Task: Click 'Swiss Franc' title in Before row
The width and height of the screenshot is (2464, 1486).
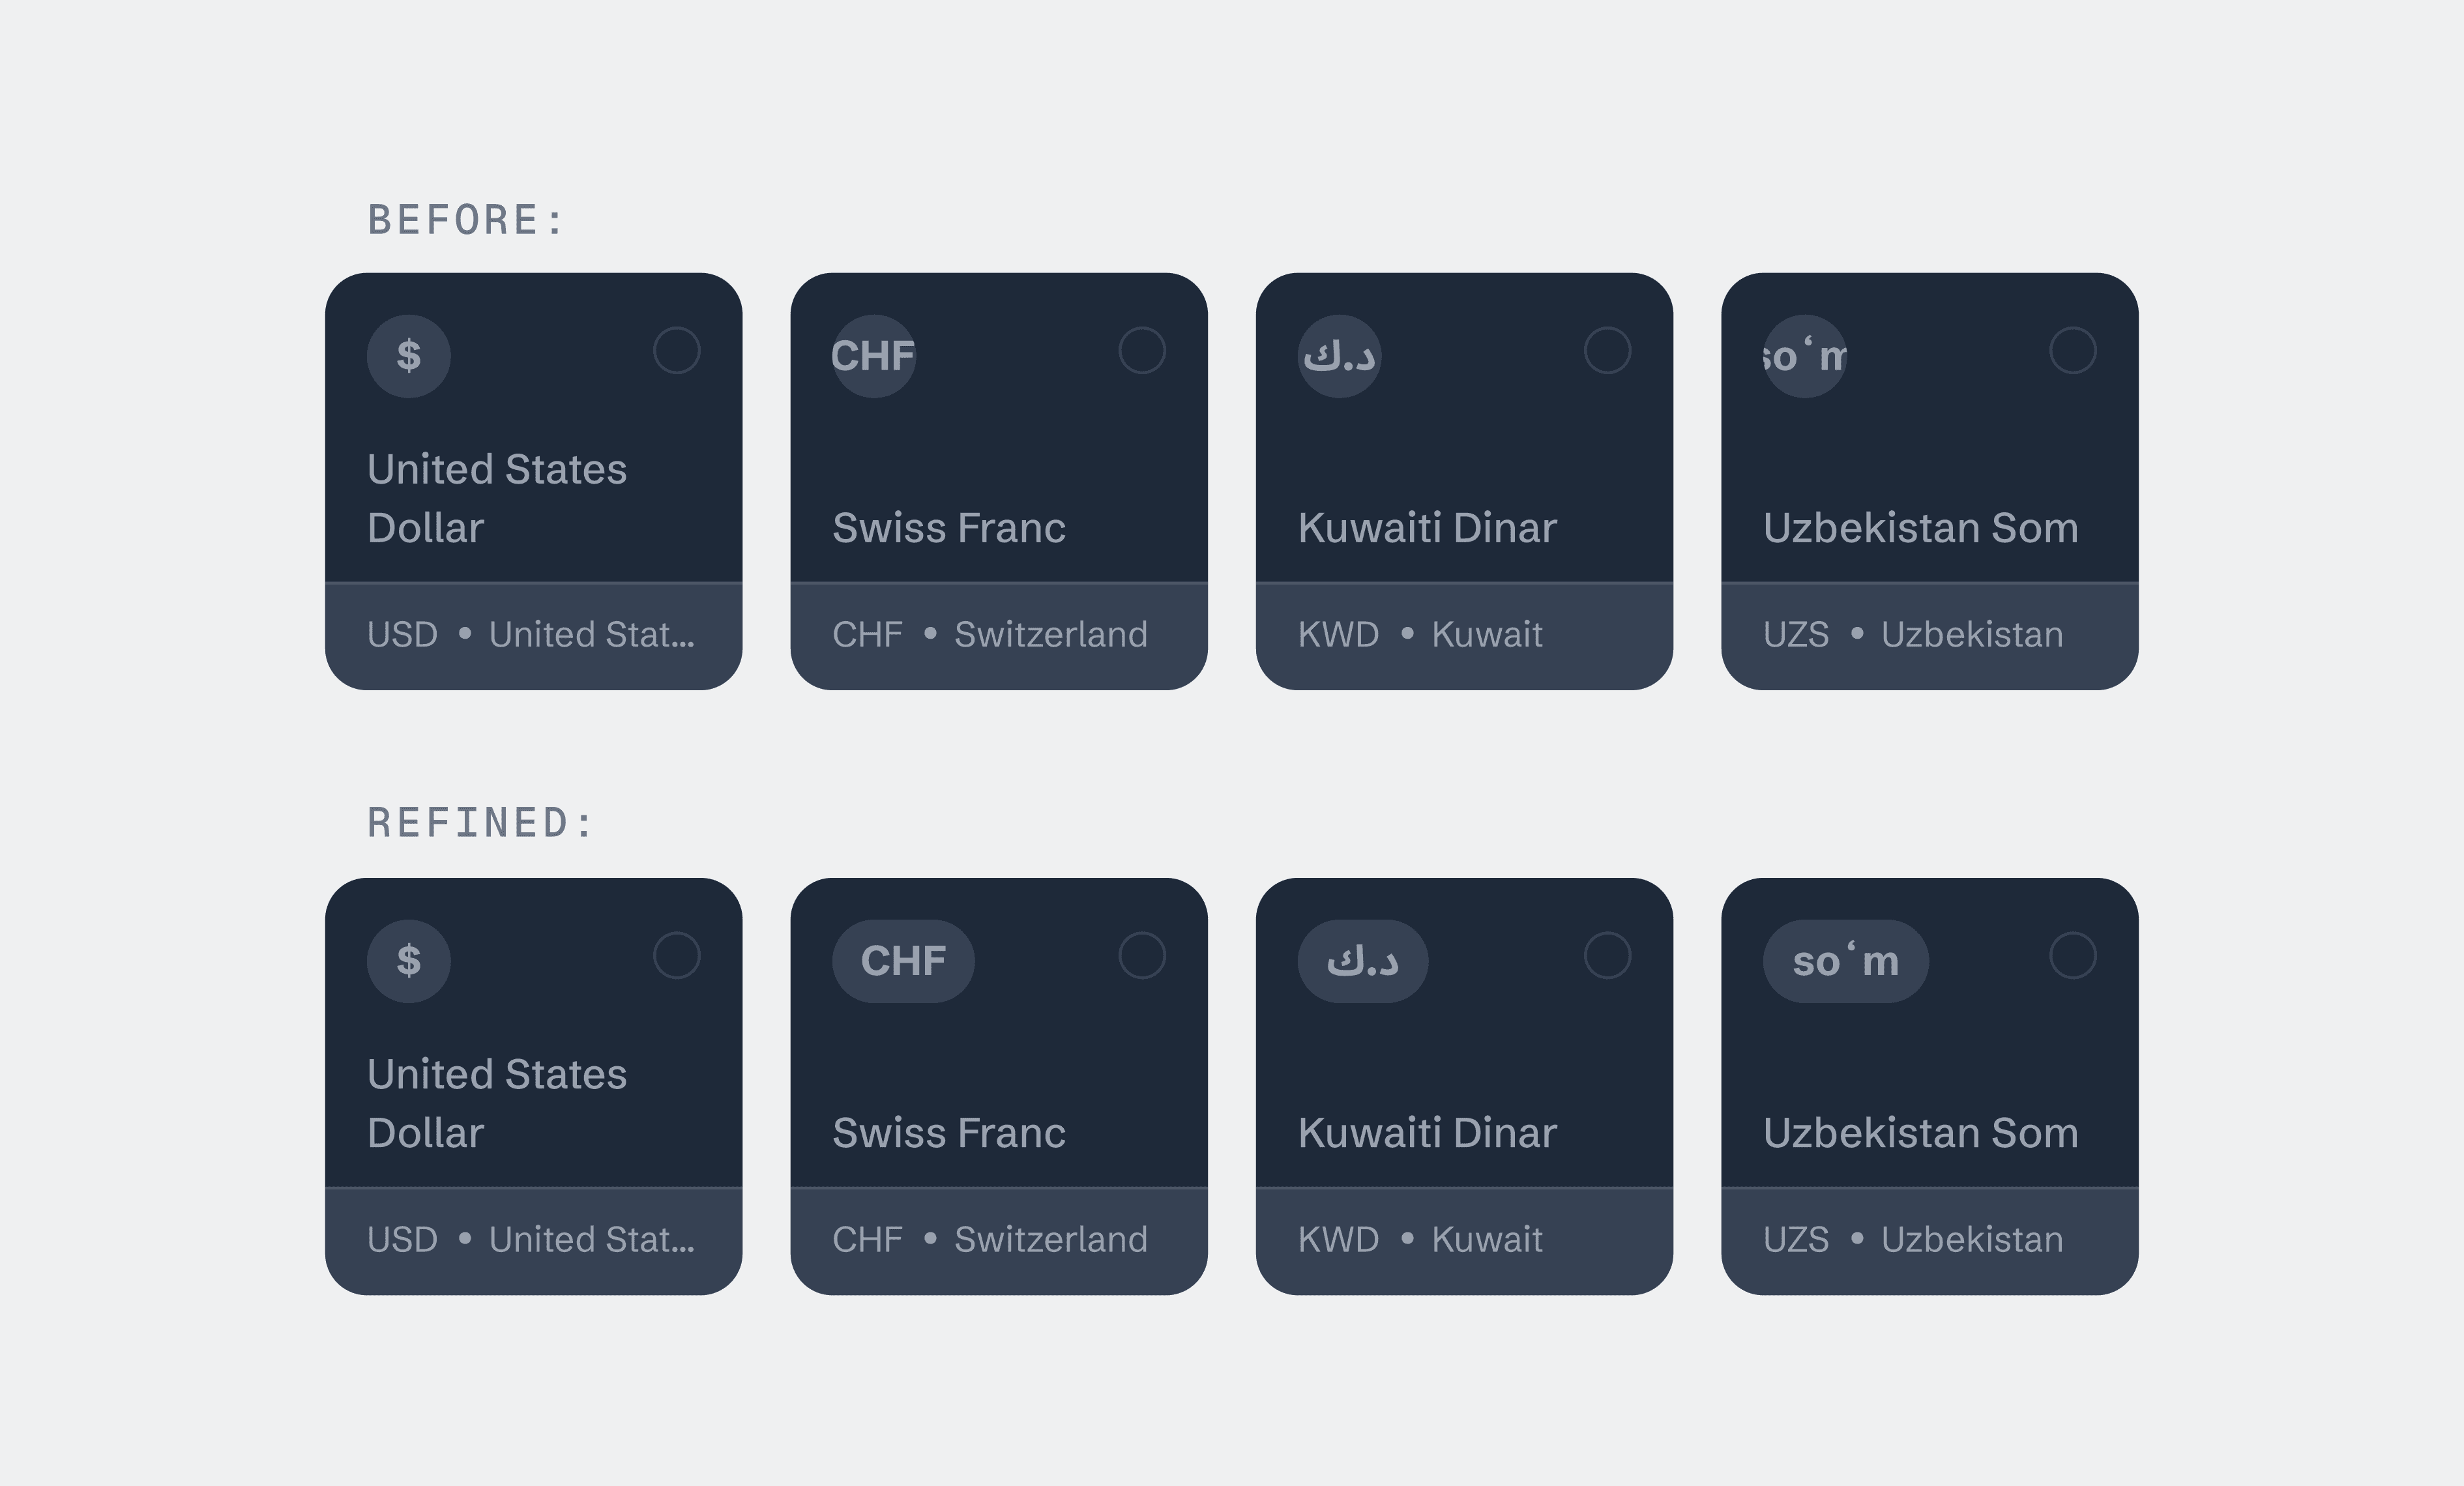Action: coord(949,528)
